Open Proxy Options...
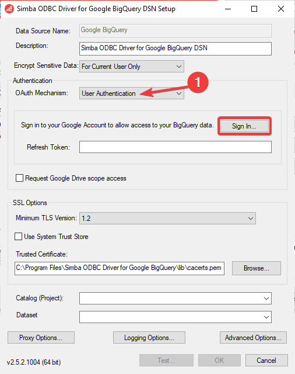This screenshot has height=374, width=295. (41, 338)
